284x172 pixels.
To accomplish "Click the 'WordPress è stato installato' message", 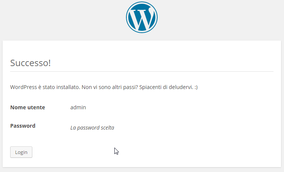I will [x=104, y=87].
